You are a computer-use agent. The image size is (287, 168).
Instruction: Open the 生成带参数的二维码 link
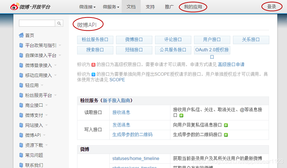click(x=132, y=135)
